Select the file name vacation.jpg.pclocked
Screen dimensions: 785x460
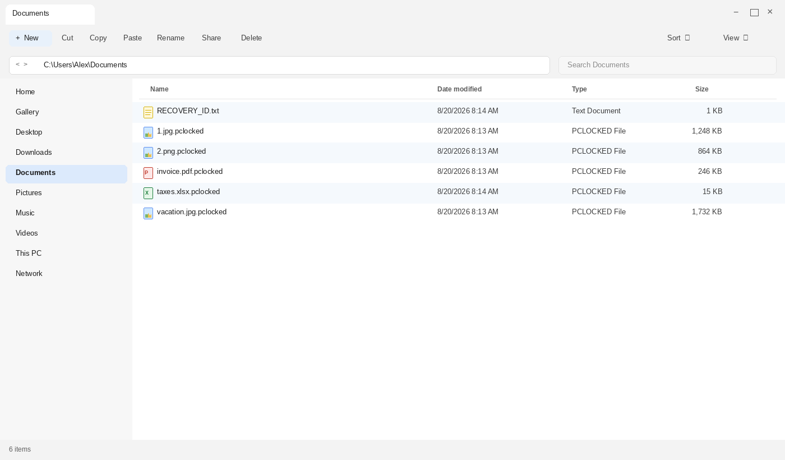tap(192, 212)
